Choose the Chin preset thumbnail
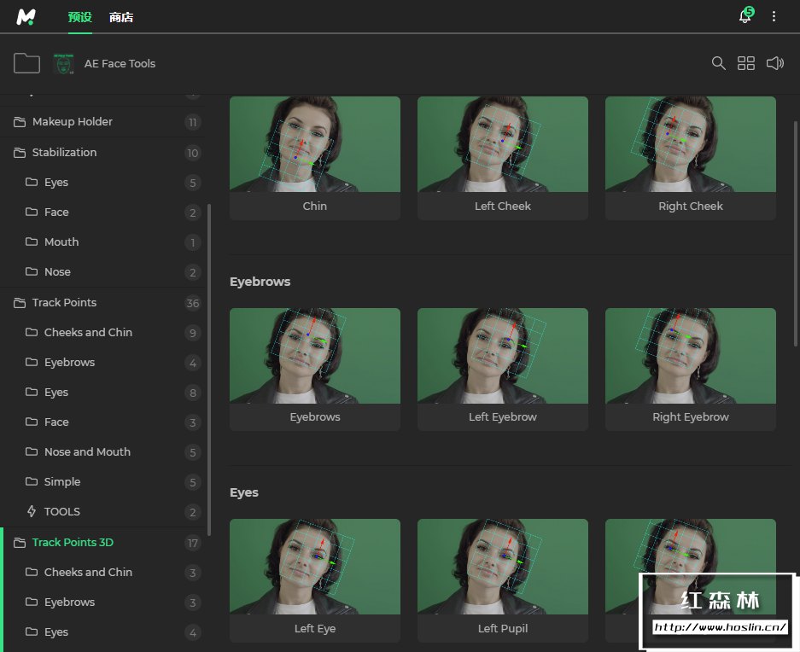 315,145
